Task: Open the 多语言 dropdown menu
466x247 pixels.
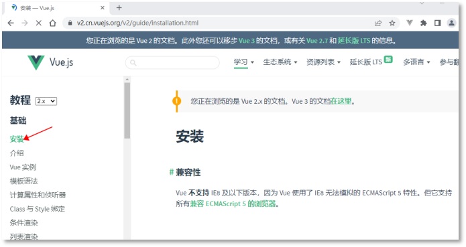Action: (416, 62)
